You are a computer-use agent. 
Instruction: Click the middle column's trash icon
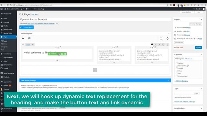117,47
